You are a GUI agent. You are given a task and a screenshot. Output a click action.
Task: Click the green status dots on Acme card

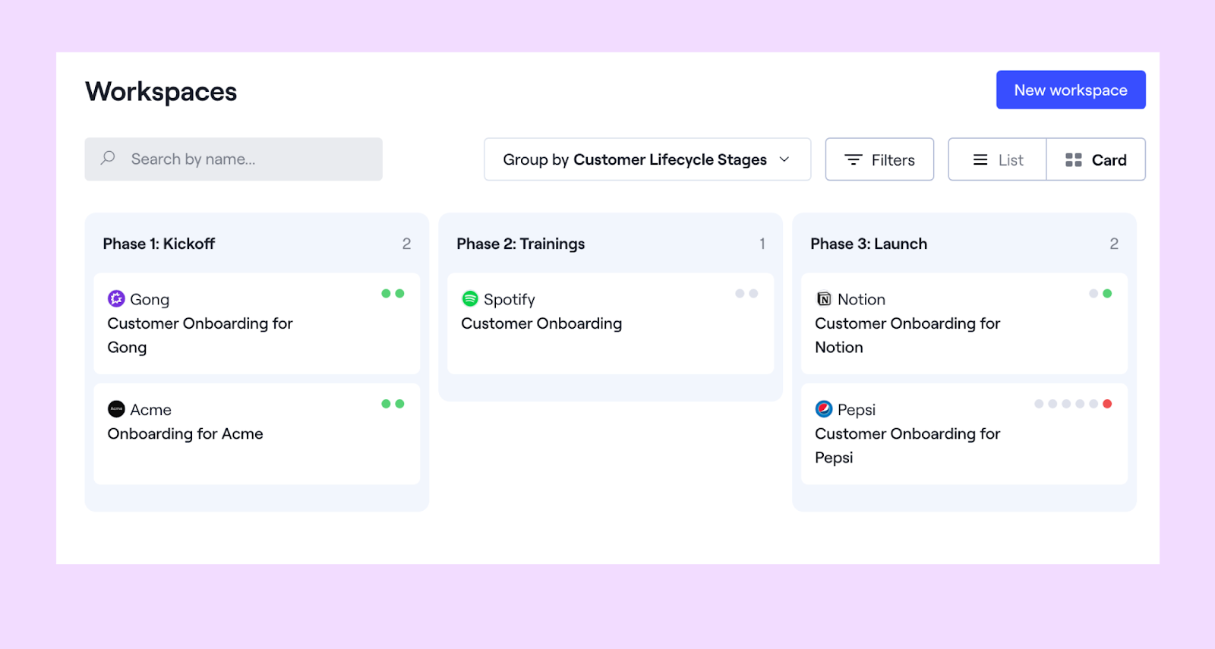[393, 404]
